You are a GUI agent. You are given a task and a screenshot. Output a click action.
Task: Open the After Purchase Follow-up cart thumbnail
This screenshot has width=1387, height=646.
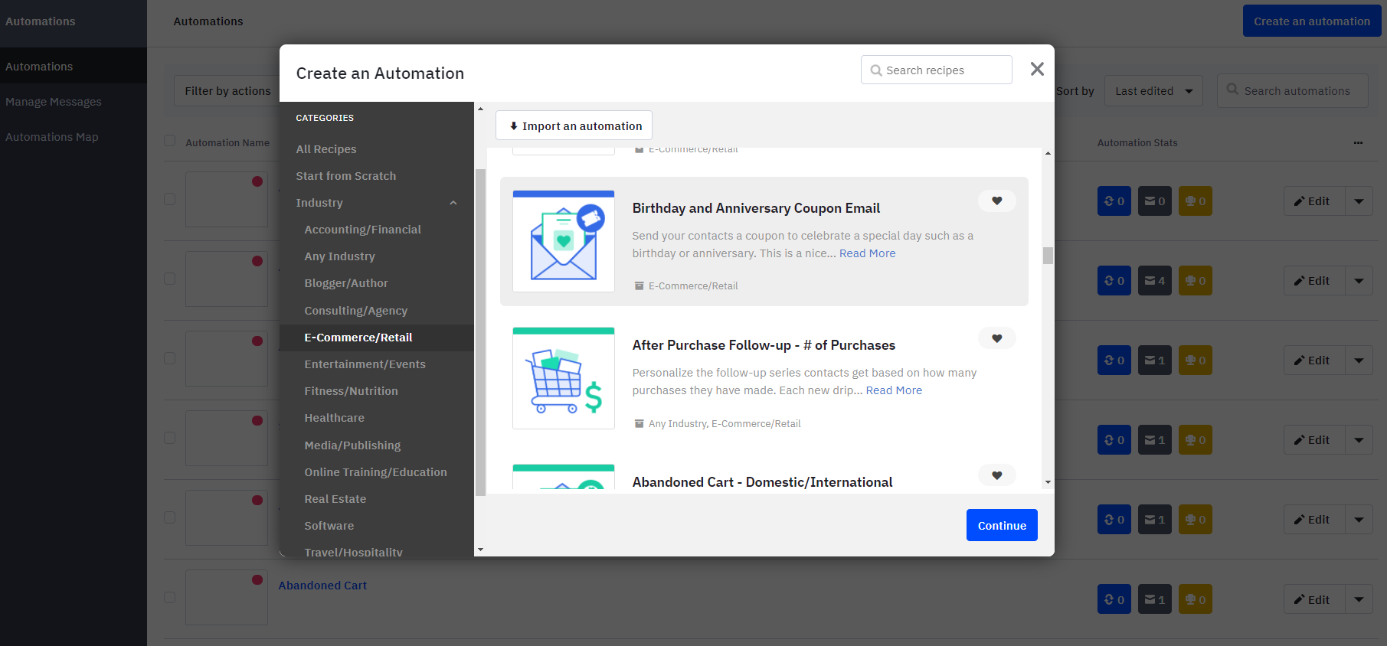pos(564,378)
